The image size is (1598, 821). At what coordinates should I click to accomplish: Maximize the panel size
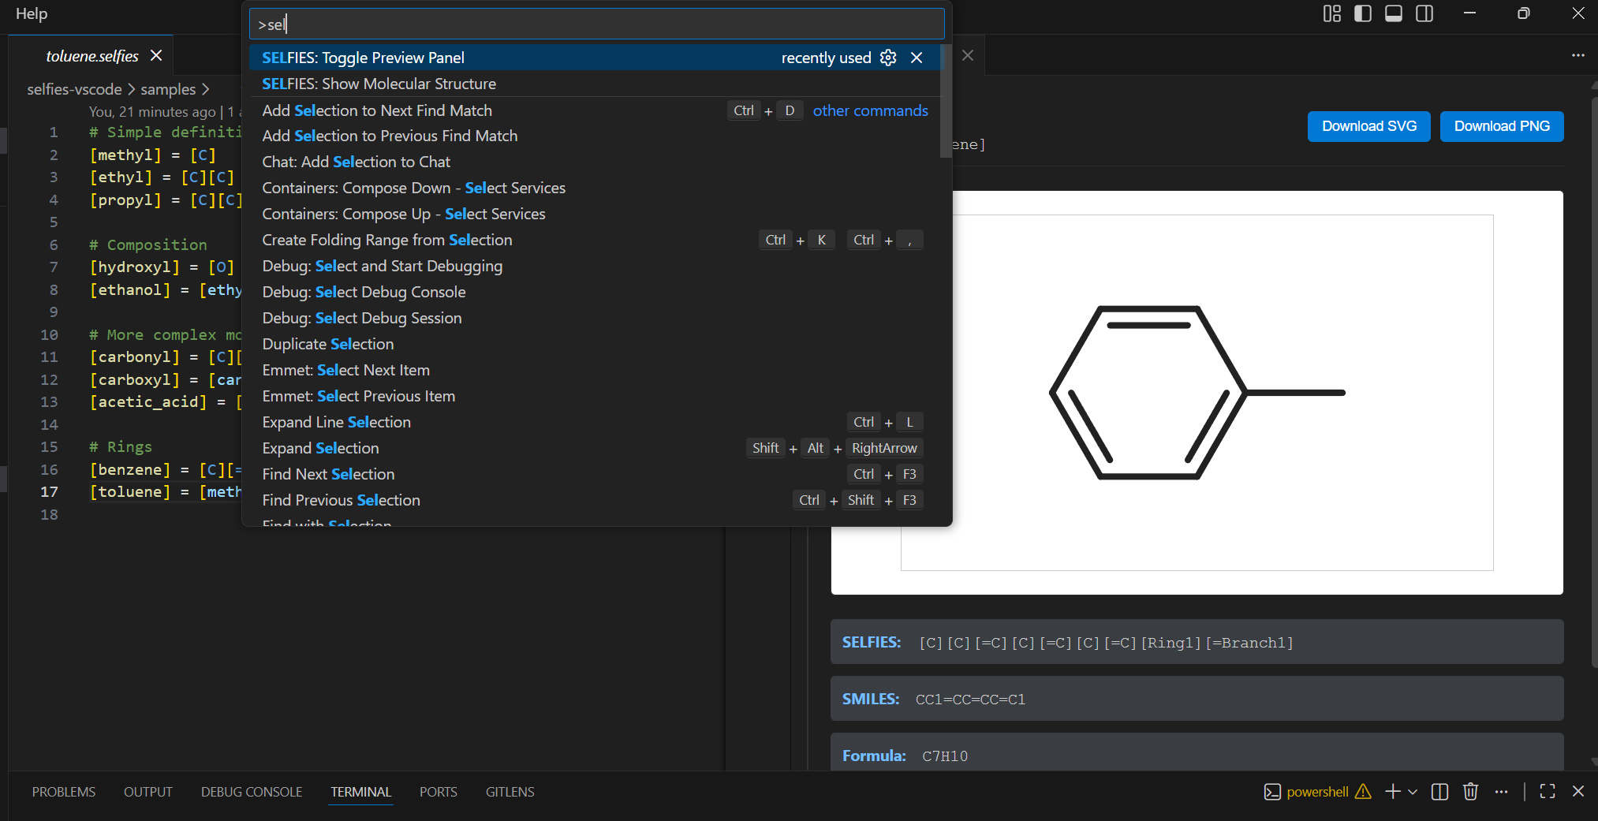[1548, 792]
